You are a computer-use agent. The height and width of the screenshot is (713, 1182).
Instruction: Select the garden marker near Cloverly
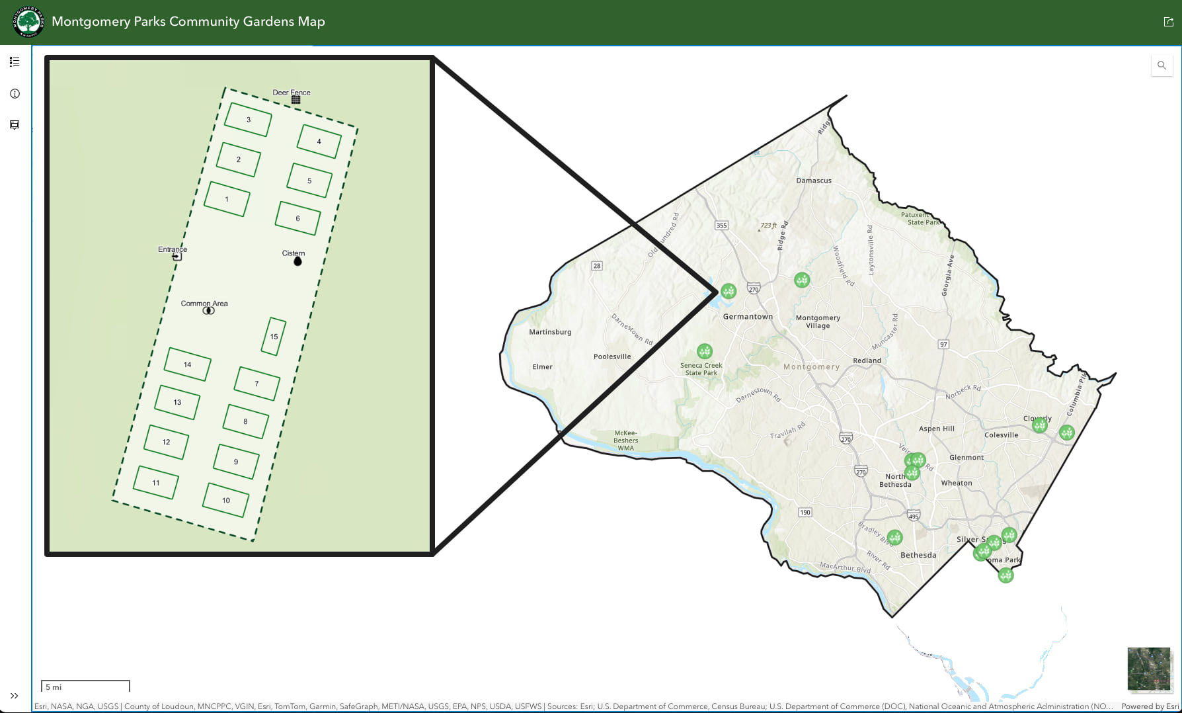(x=1039, y=427)
